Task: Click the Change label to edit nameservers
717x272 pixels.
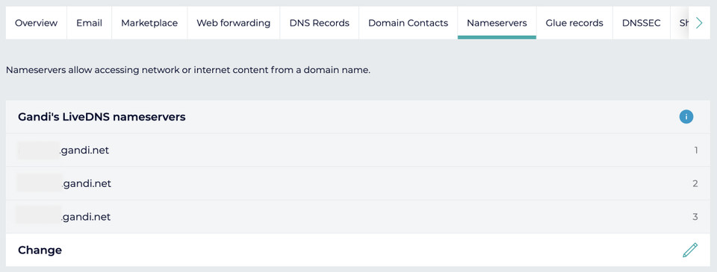Action: 40,250
